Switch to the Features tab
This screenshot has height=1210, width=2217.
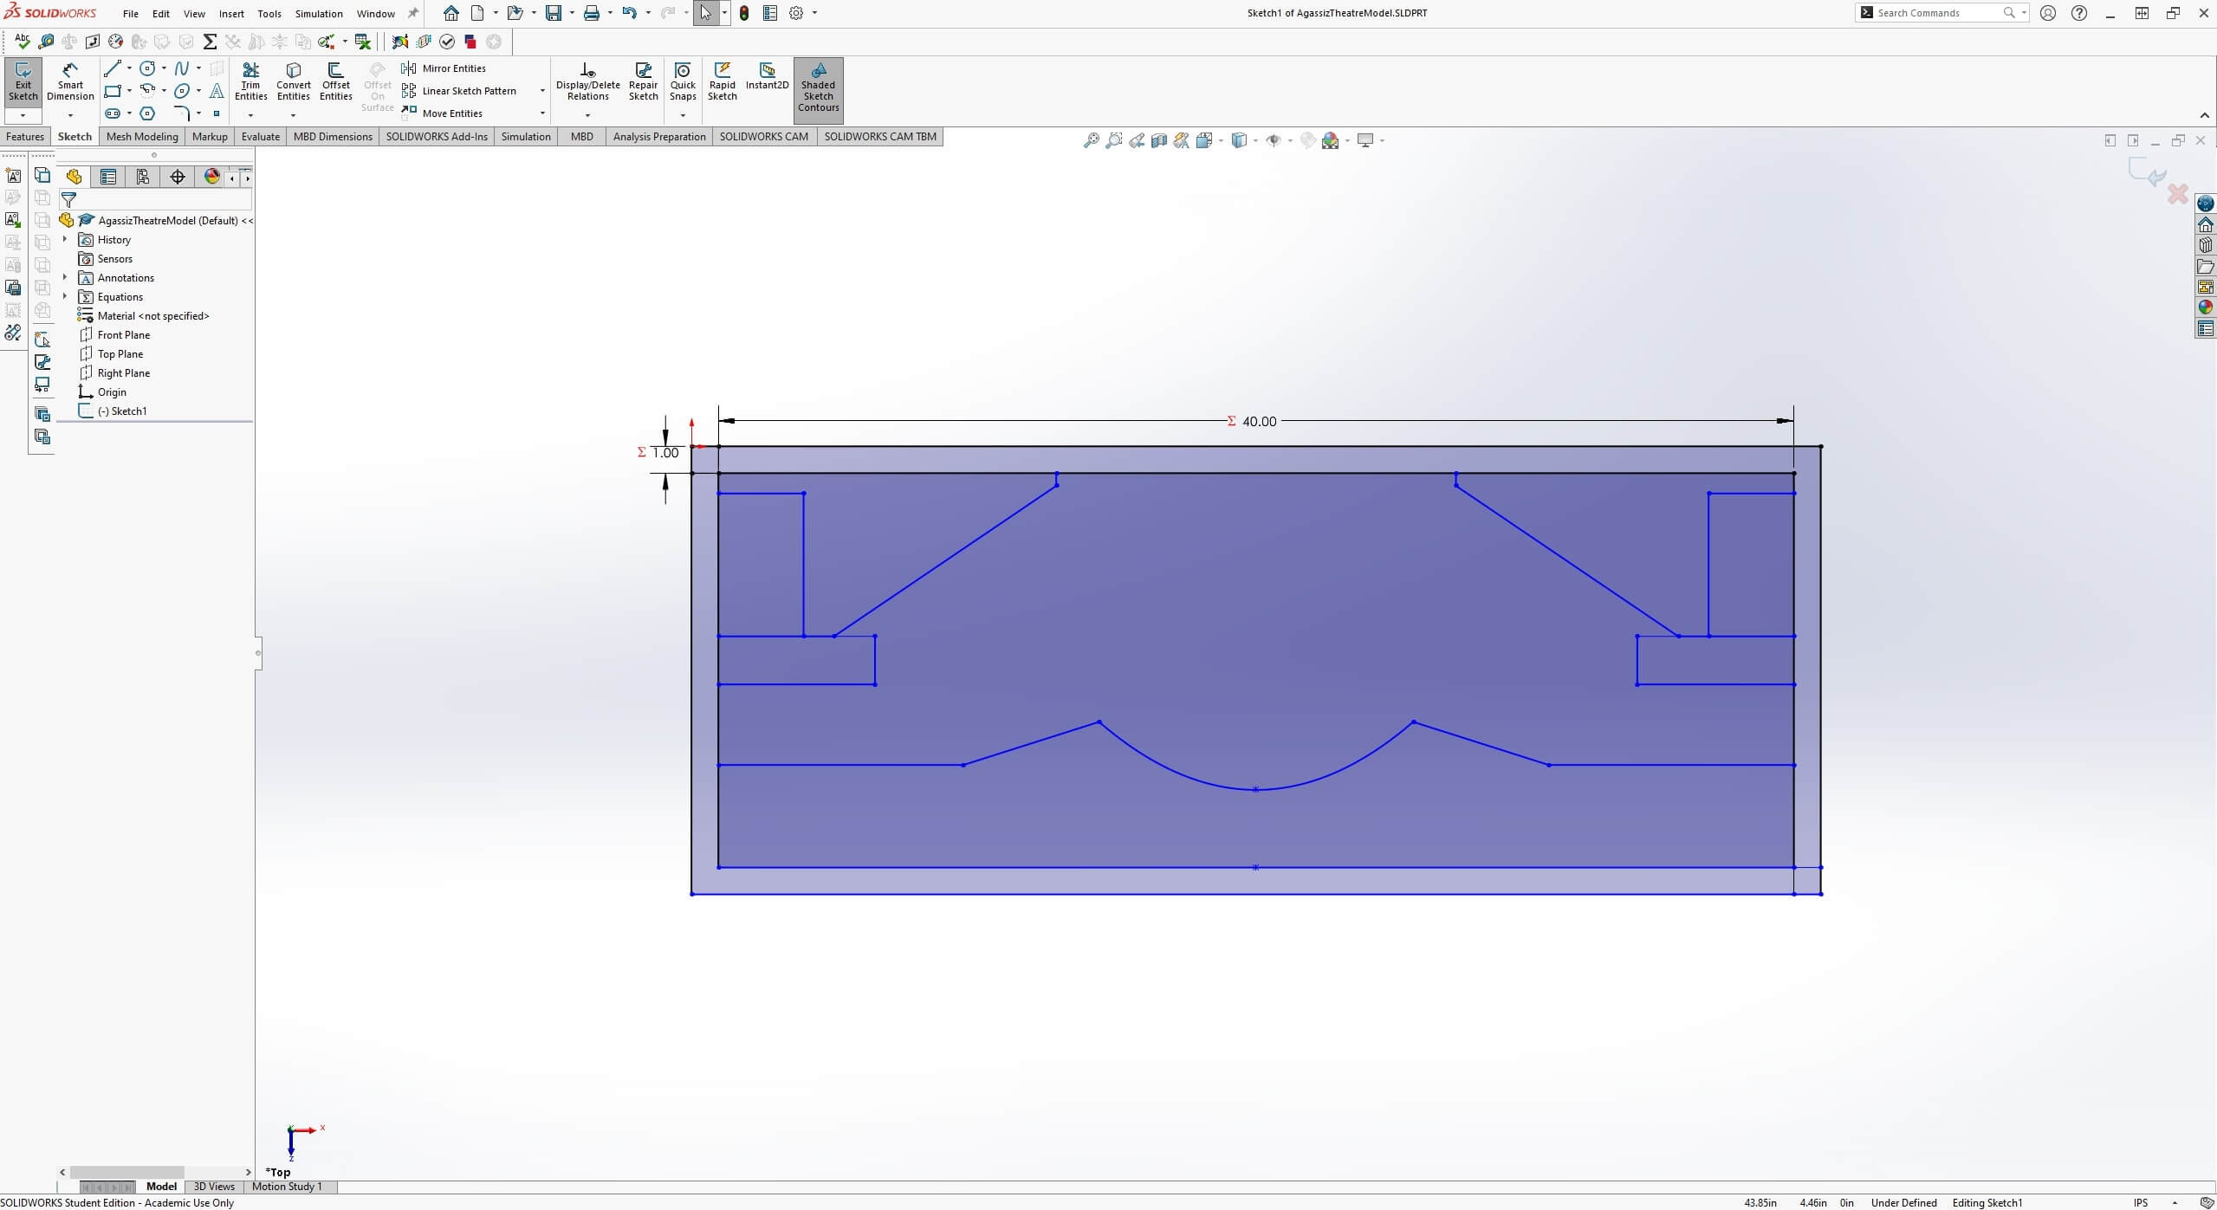pyautogui.click(x=25, y=136)
